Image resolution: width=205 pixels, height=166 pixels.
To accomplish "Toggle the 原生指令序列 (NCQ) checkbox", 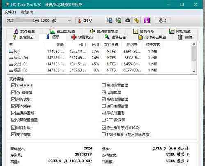I will coord(104,127).
